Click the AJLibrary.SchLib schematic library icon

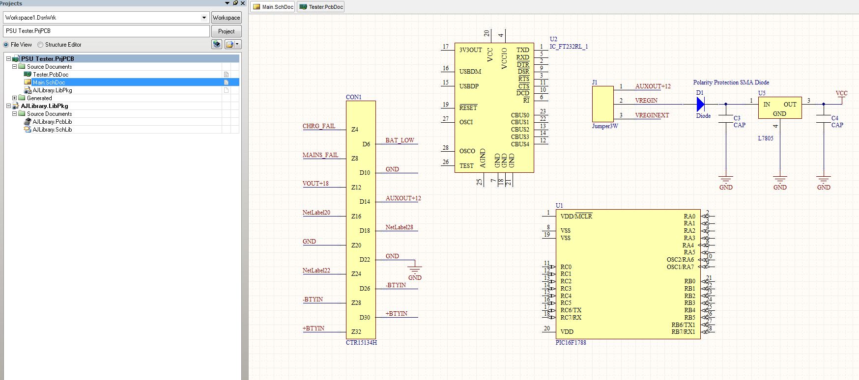(x=28, y=130)
